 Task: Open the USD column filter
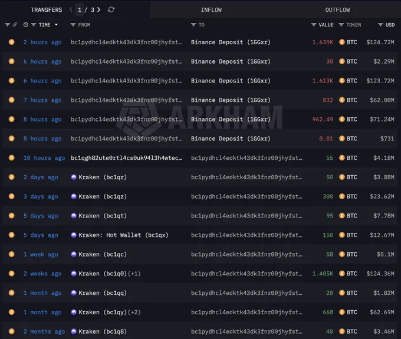(x=380, y=25)
